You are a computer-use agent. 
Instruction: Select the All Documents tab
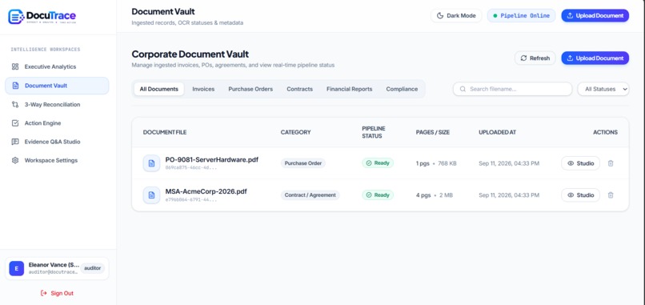click(x=158, y=89)
